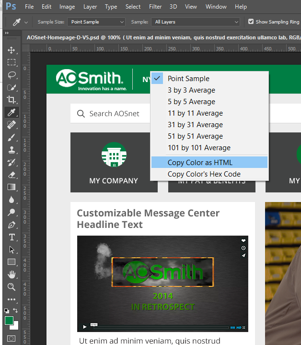Open the Select menu

click(133, 7)
